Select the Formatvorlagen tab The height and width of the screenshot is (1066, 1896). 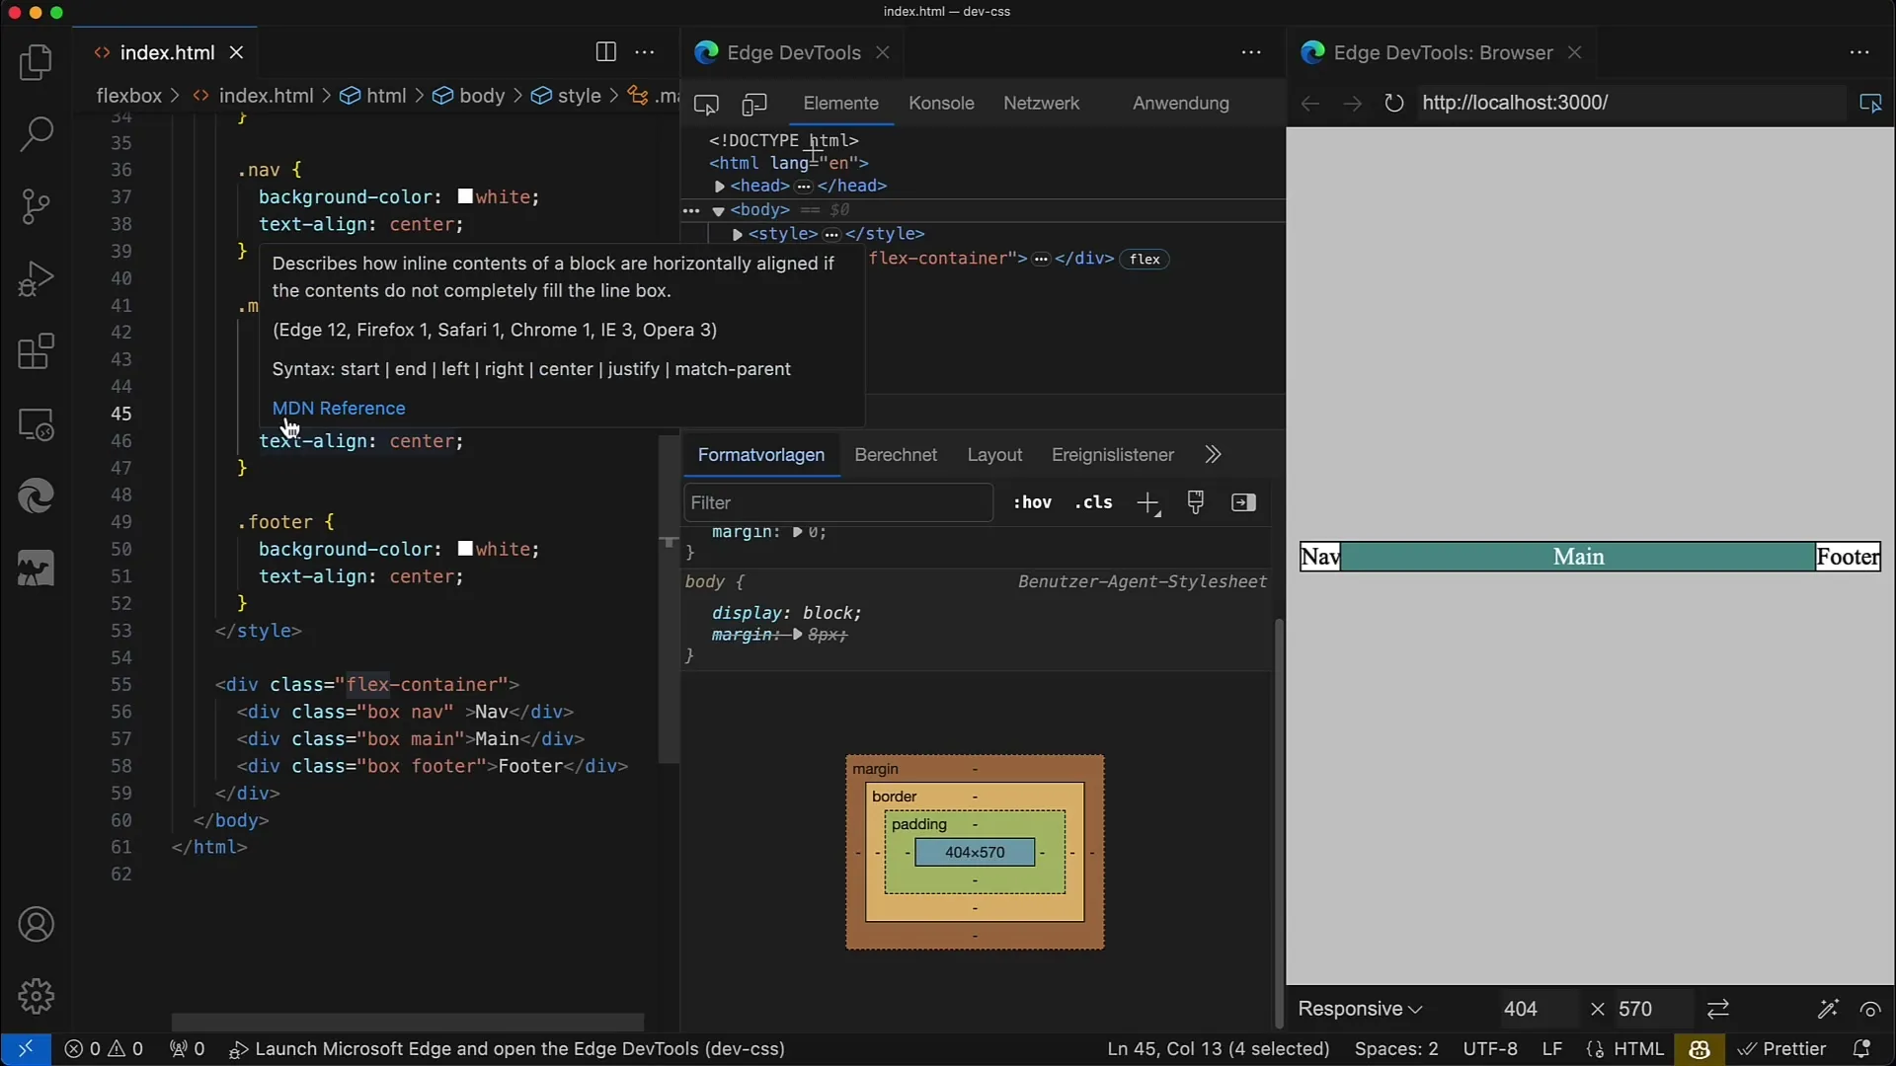tap(760, 455)
